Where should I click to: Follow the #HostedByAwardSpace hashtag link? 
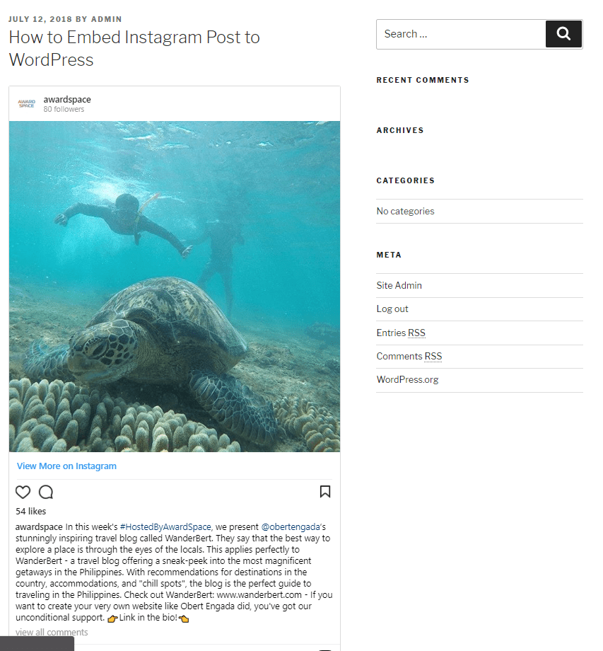click(x=165, y=526)
